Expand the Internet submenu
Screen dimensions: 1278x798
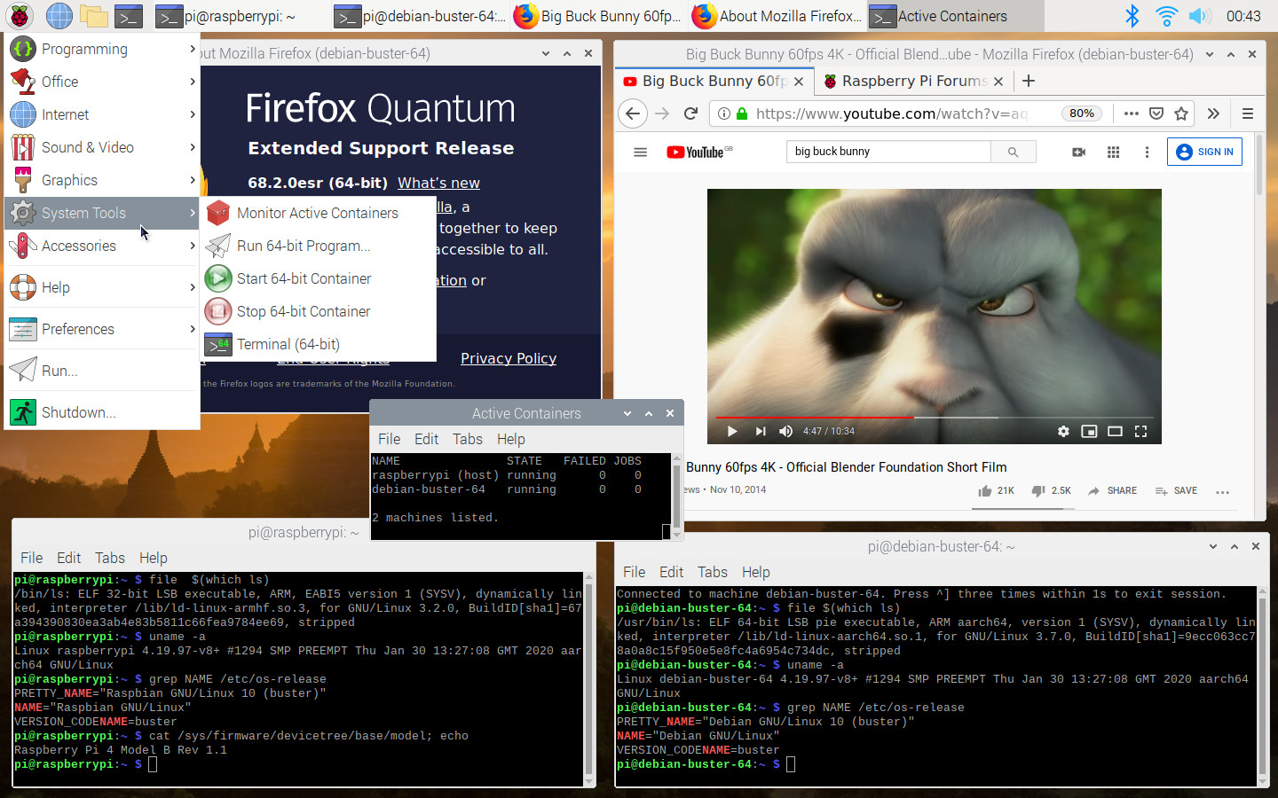pyautogui.click(x=102, y=114)
